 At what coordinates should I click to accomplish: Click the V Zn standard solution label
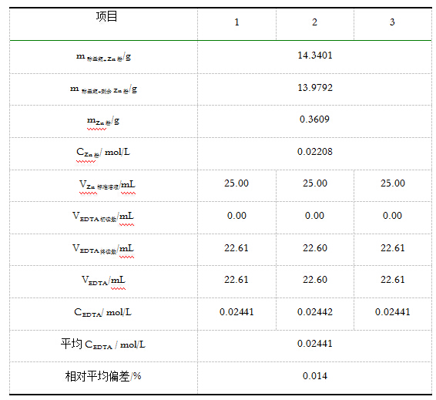[x=107, y=185]
